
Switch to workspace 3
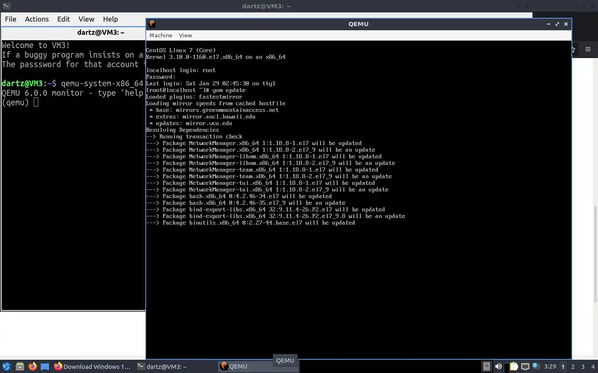583,366
